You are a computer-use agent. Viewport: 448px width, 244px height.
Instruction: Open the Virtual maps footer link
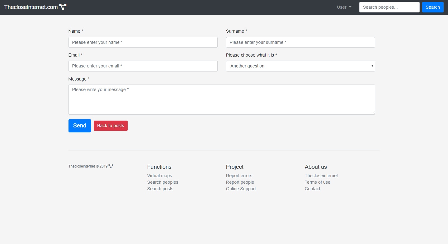point(159,176)
